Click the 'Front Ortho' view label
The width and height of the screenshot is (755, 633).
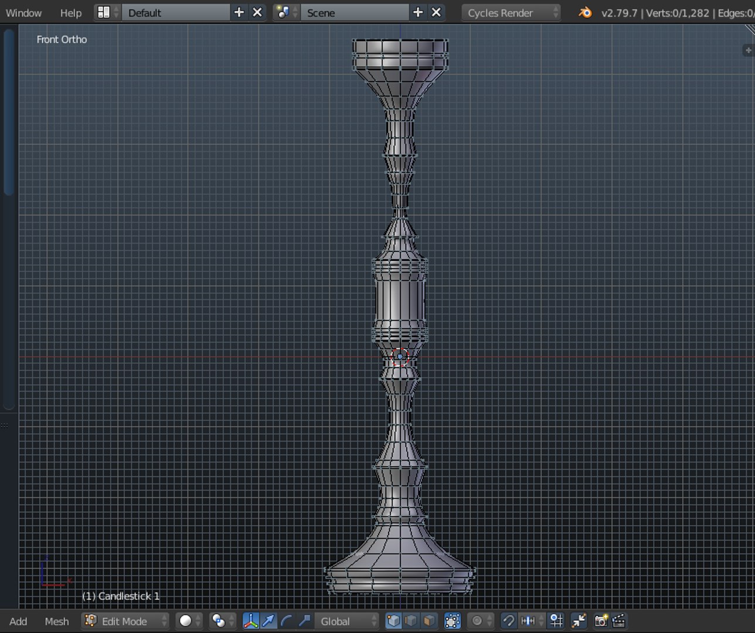pyautogui.click(x=62, y=39)
